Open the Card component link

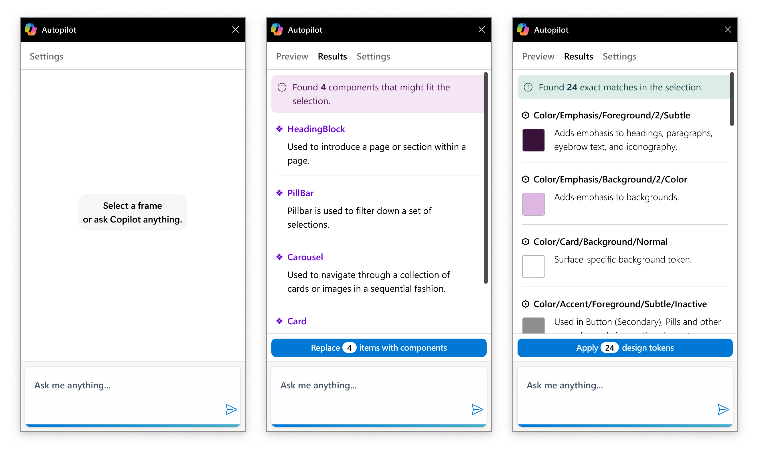(x=297, y=321)
